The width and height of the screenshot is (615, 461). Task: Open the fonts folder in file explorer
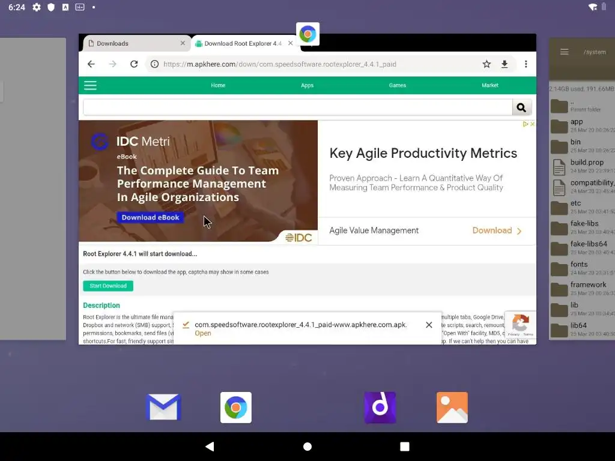click(x=583, y=268)
